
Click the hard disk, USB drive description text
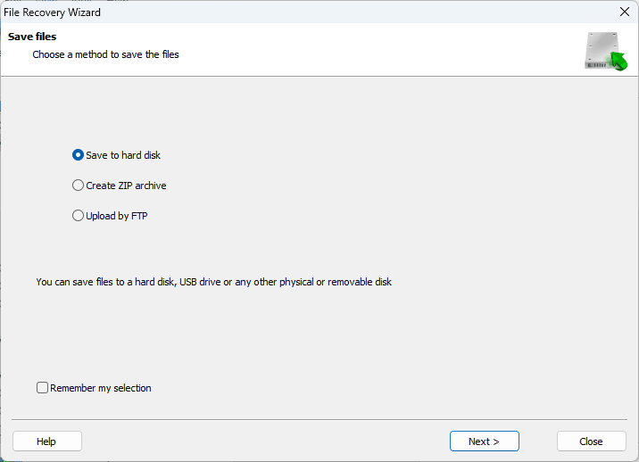213,282
